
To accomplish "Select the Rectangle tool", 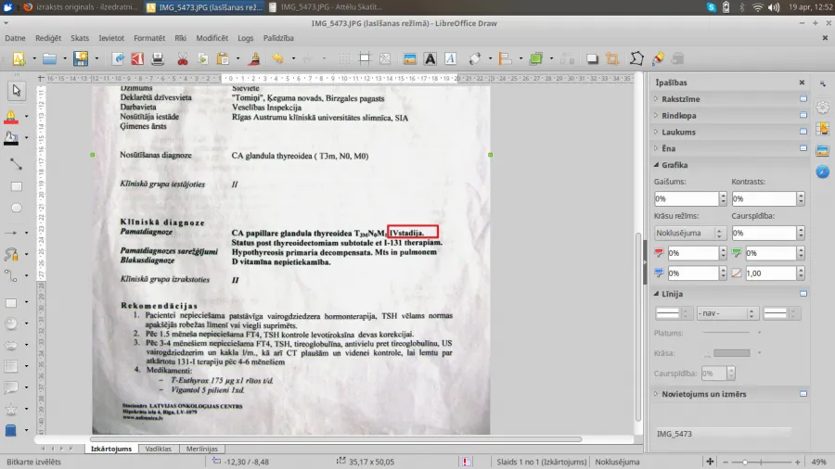I will tap(17, 186).
